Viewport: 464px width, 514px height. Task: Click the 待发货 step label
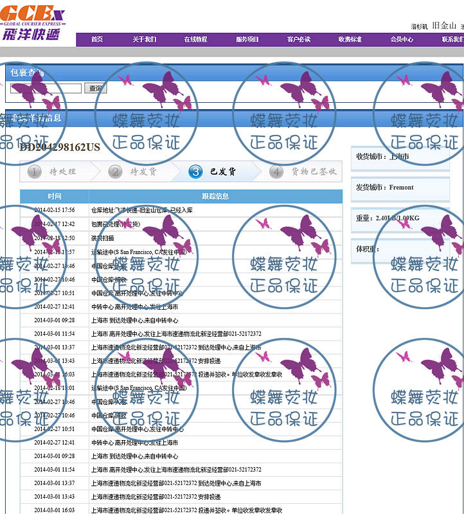click(x=143, y=172)
